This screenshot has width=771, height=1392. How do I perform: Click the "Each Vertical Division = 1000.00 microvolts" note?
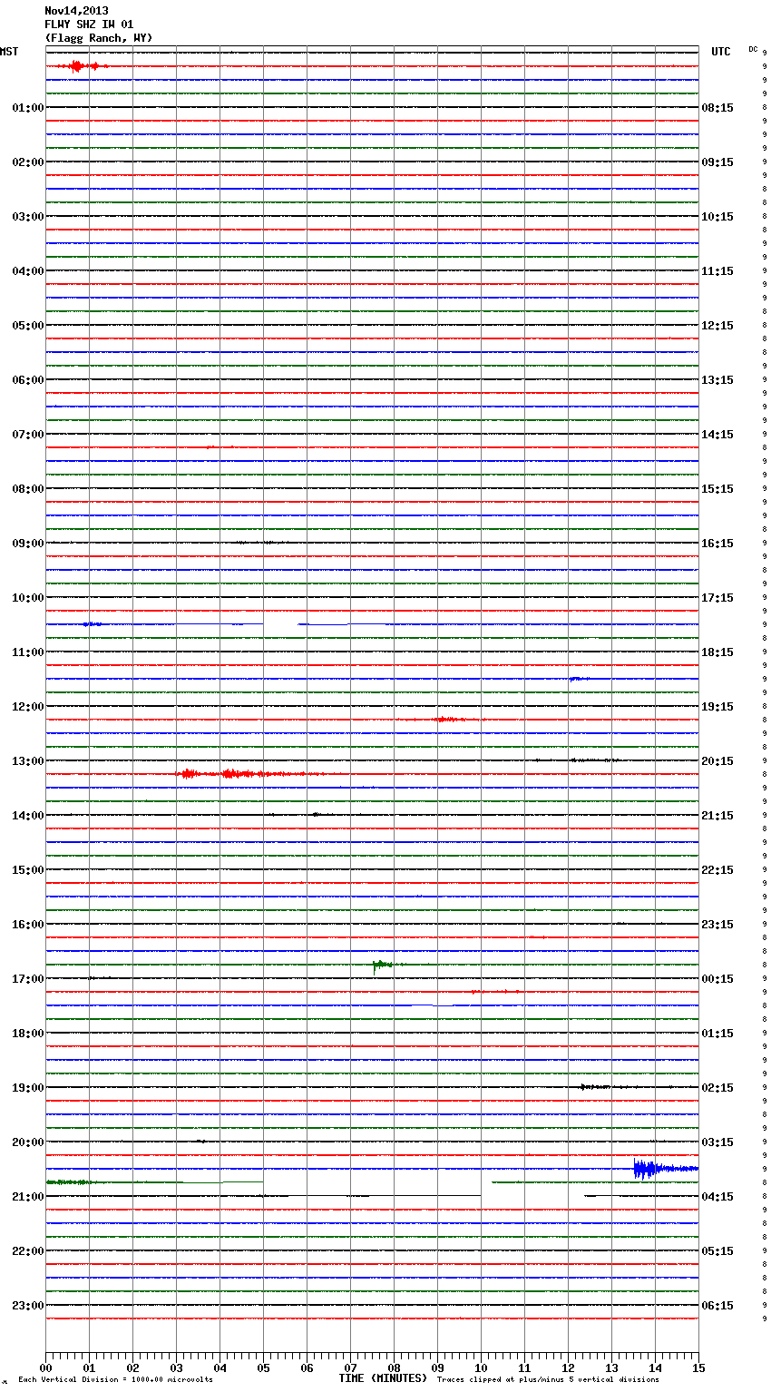pyautogui.click(x=115, y=1380)
